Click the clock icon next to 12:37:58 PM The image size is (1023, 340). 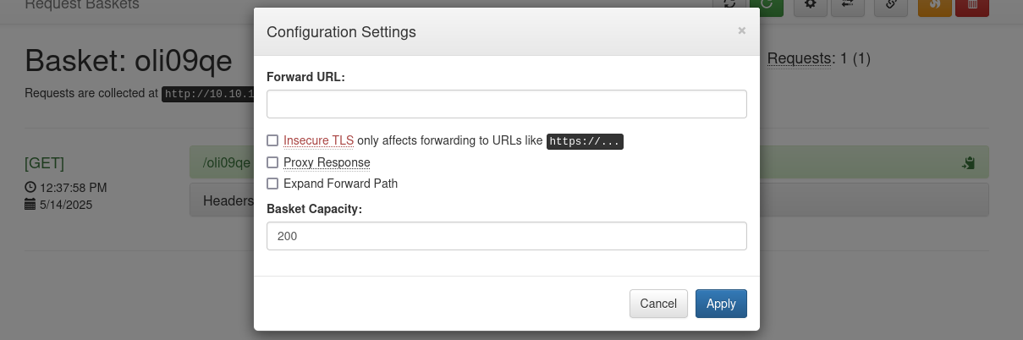pyautogui.click(x=30, y=187)
